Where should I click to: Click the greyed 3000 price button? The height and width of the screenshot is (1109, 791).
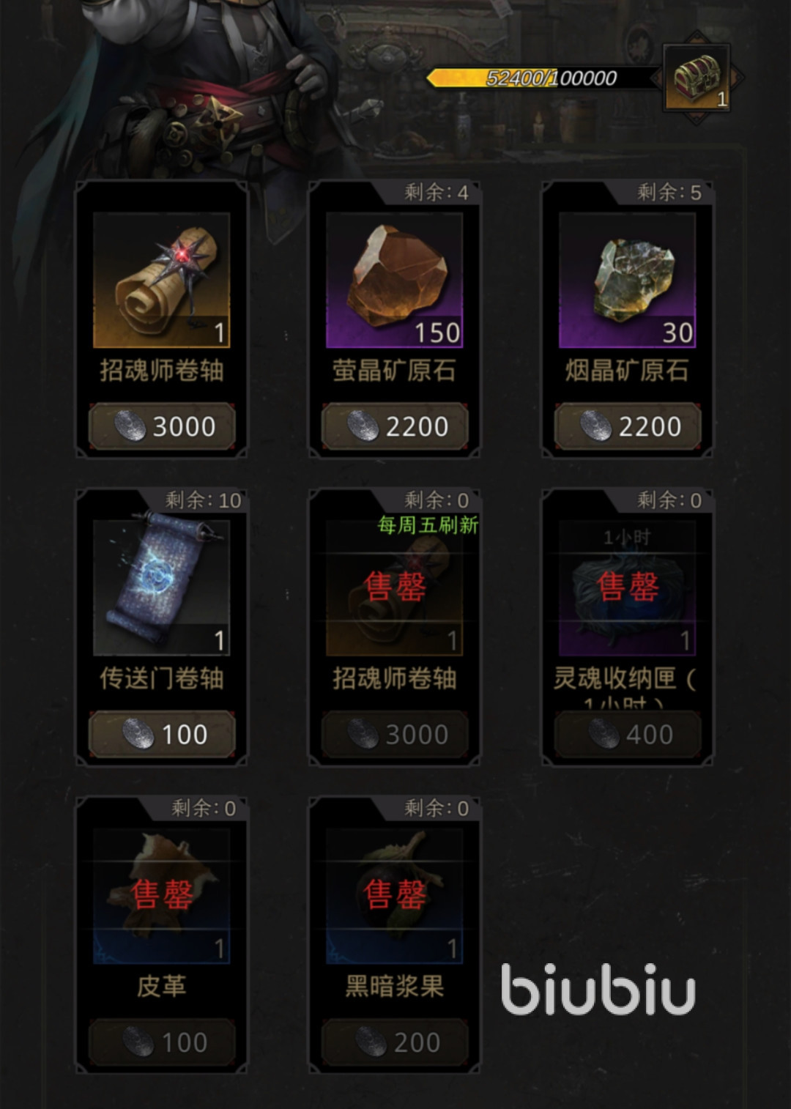(395, 734)
